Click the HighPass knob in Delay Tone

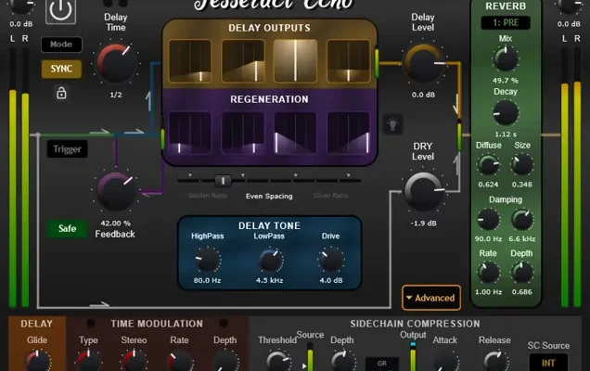pos(207,260)
